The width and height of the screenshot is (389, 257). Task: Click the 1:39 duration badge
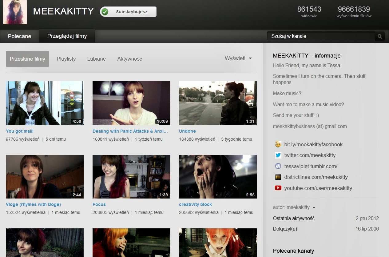click(x=164, y=195)
